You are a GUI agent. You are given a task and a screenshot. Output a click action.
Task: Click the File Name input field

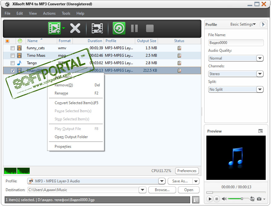coord(236,43)
